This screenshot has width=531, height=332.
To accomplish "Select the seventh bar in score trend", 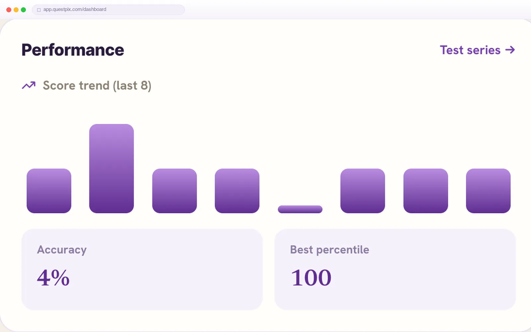I will click(426, 191).
